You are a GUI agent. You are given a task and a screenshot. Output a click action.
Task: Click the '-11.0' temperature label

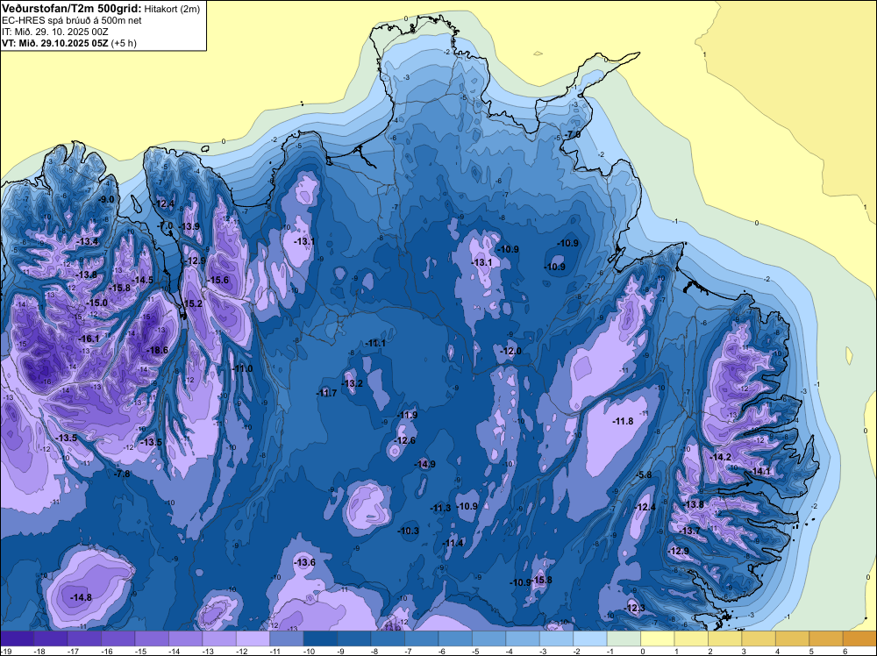pyautogui.click(x=242, y=369)
